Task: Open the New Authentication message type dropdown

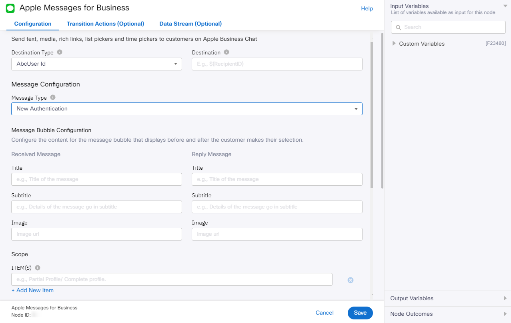Action: [x=187, y=109]
